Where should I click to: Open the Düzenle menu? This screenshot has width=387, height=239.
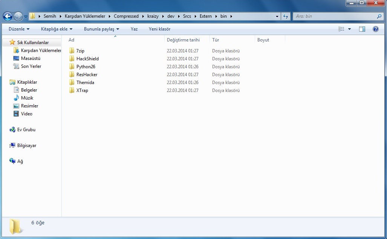click(19, 29)
